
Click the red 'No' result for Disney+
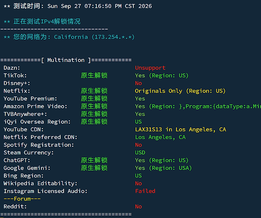(138, 83)
